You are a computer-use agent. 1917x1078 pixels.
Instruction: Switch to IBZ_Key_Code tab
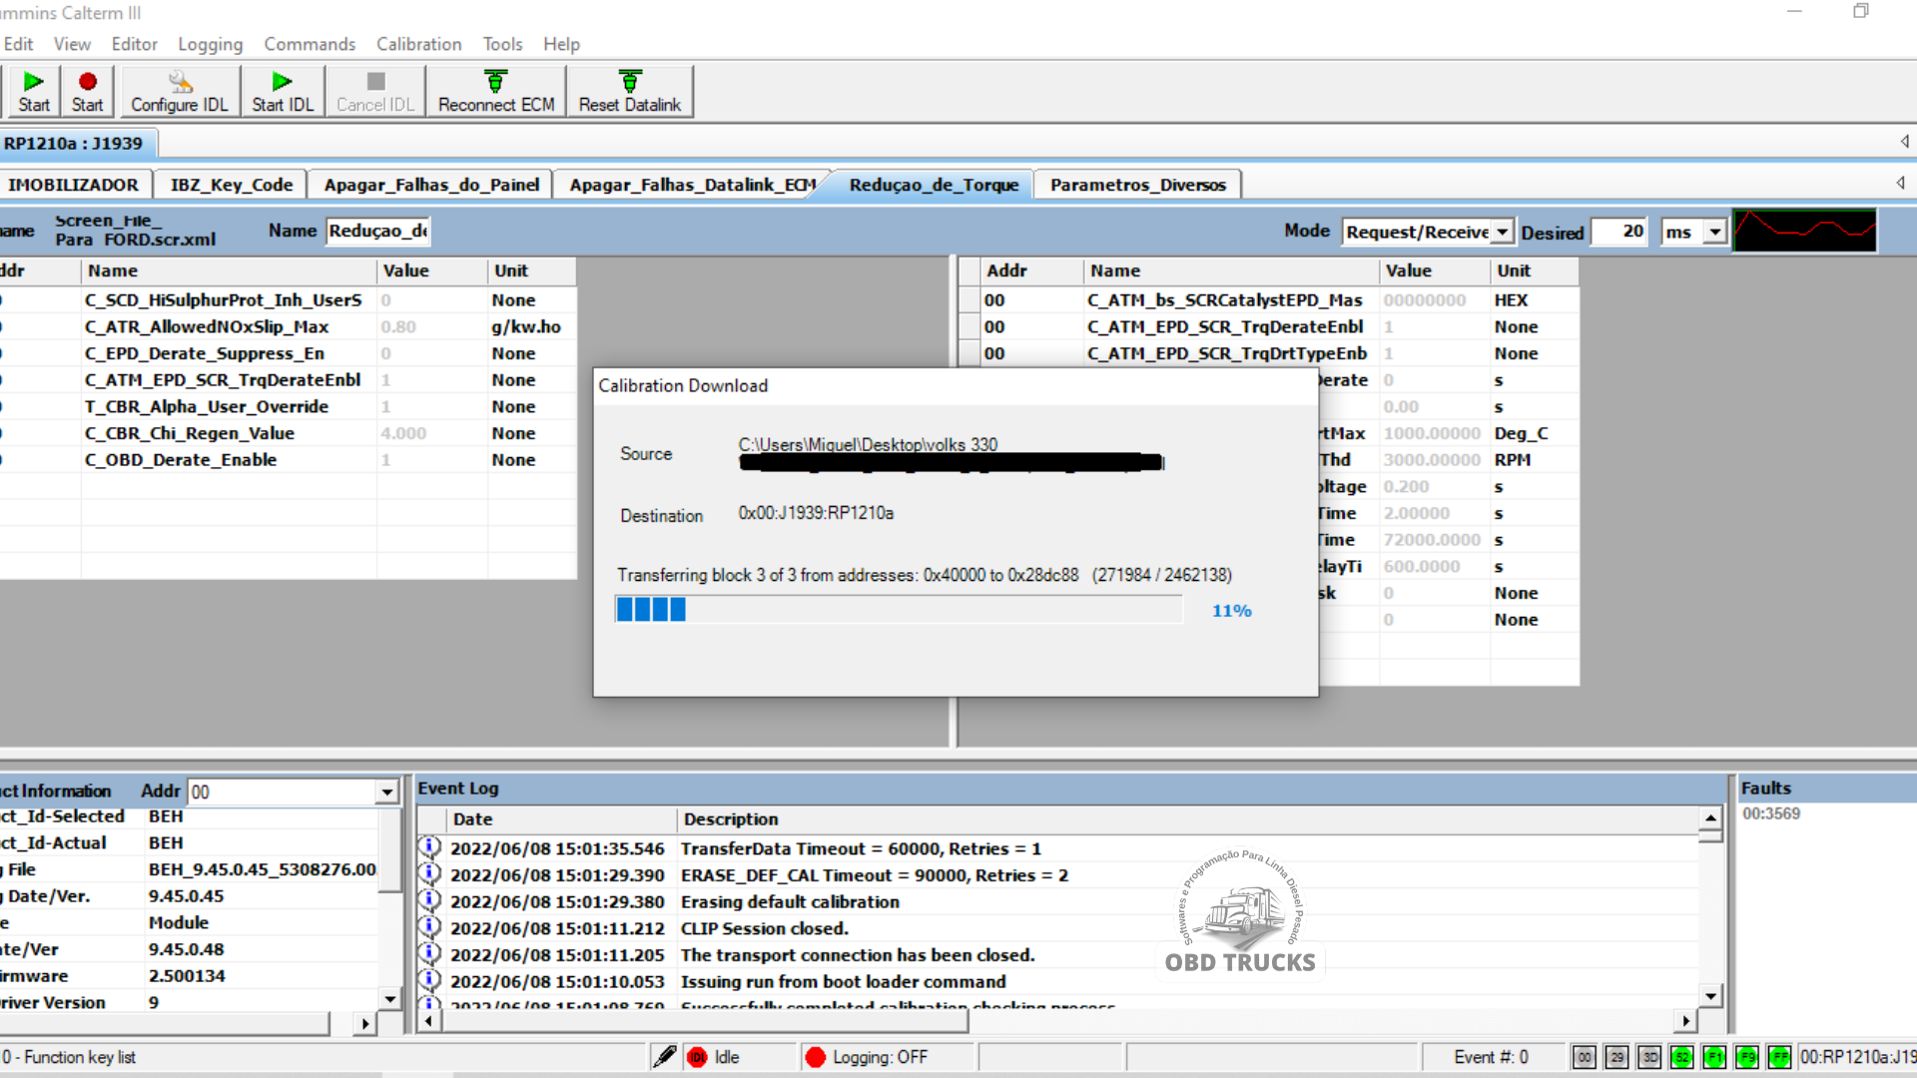(x=232, y=185)
